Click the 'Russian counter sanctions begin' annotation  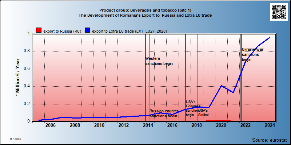click(164, 113)
